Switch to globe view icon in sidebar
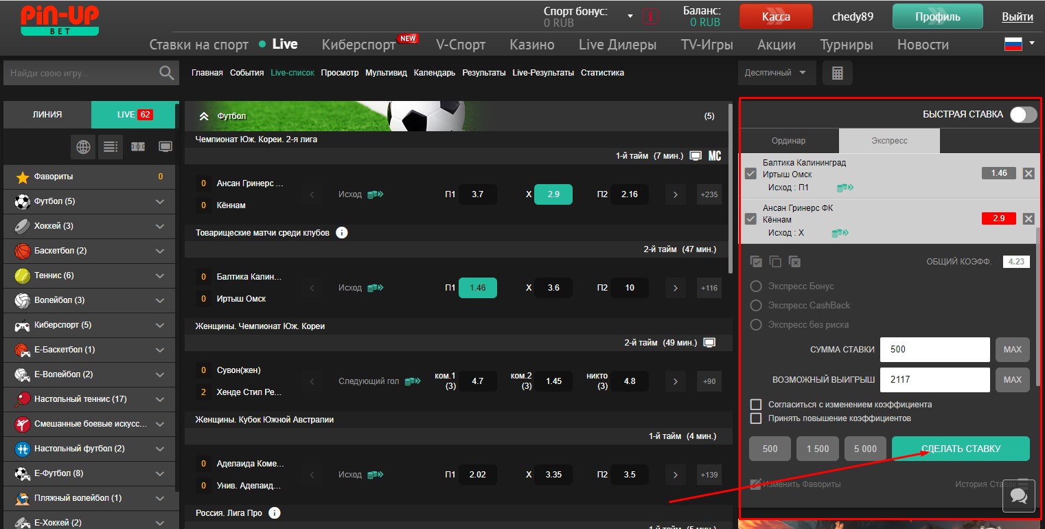Image resolution: width=1045 pixels, height=529 pixels. tap(83, 146)
